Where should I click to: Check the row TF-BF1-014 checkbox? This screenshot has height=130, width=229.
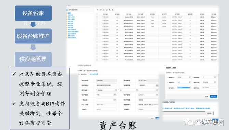coord(97,51)
